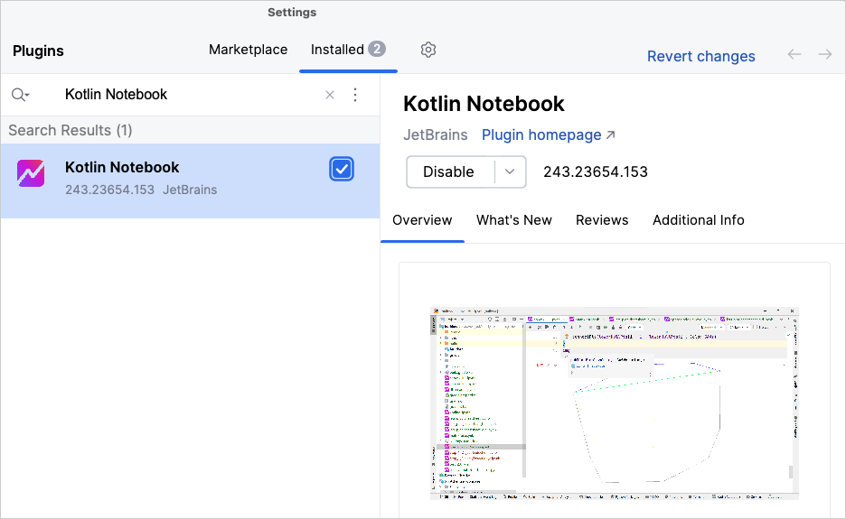846x519 pixels.
Task: Select Kotlin Notebook in search results
Action: tap(190, 181)
